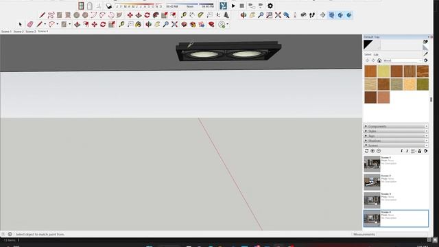Collapse the Scenes panel

tap(396, 145)
